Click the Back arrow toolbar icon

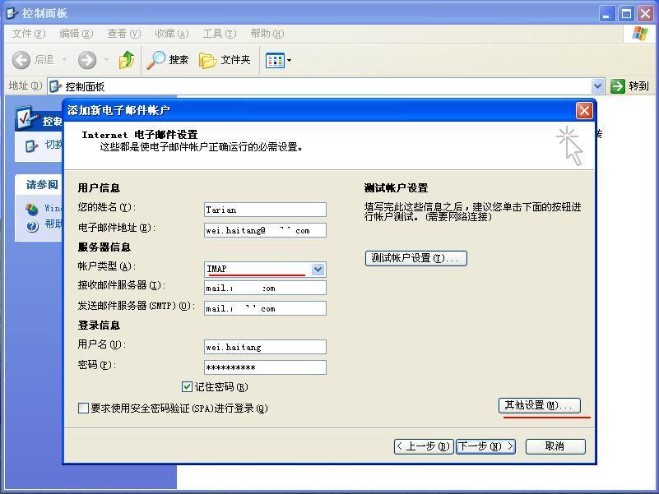pos(21,60)
